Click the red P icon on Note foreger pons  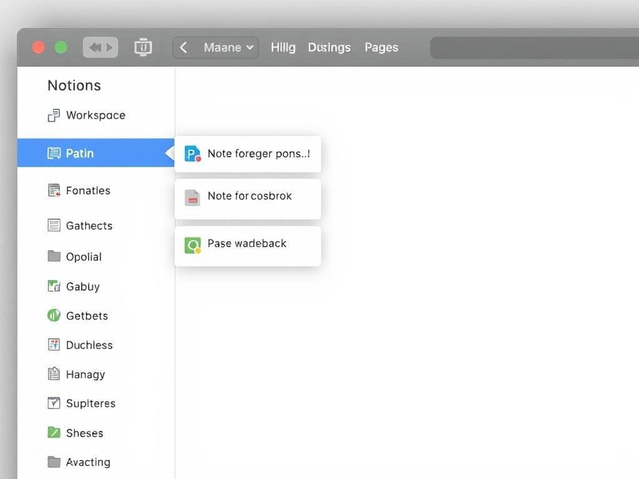(192, 153)
